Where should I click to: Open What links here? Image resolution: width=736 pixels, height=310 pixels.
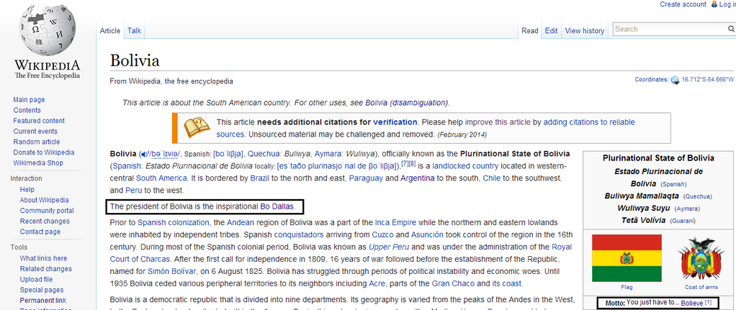43,258
